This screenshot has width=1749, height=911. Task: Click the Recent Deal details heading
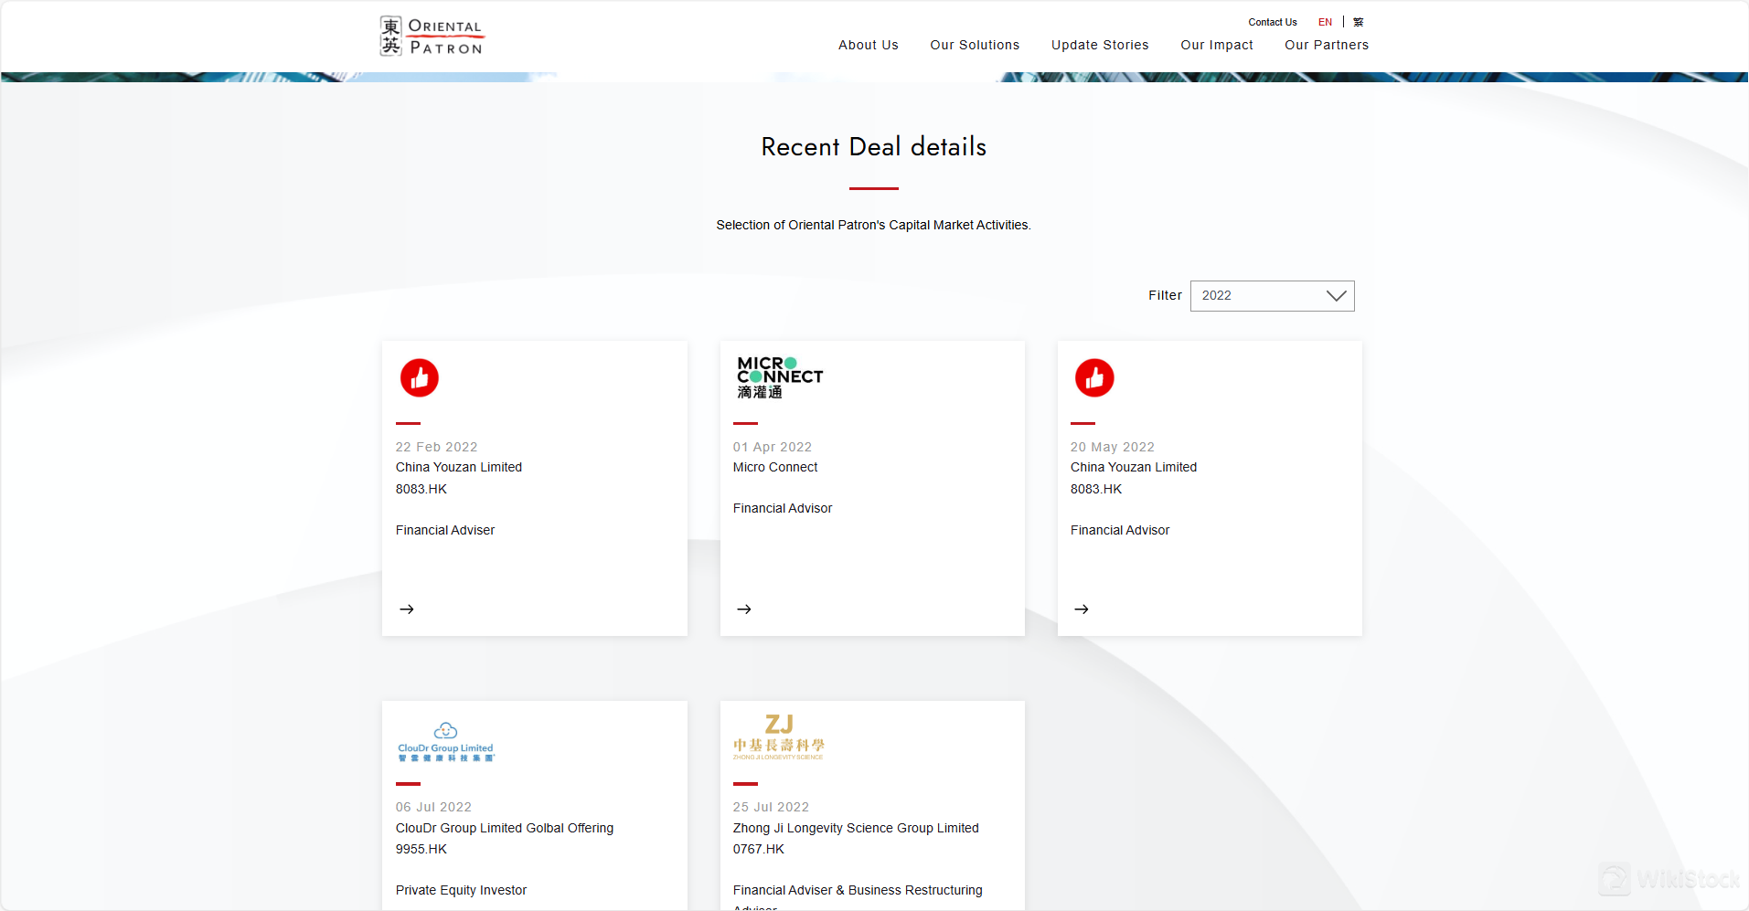tap(874, 147)
